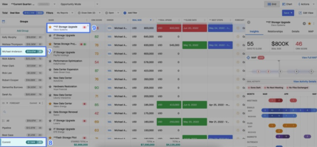Click the groups panel icon beside Groups

[3, 21]
